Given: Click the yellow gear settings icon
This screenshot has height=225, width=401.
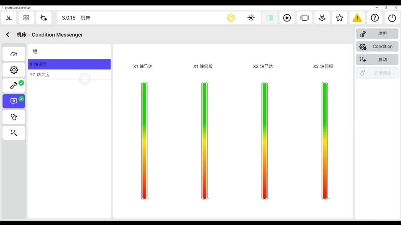Looking at the screenshot, I should coord(231,18).
